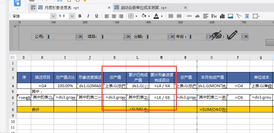Select the =seq0 cell in row 6

point(24,98)
